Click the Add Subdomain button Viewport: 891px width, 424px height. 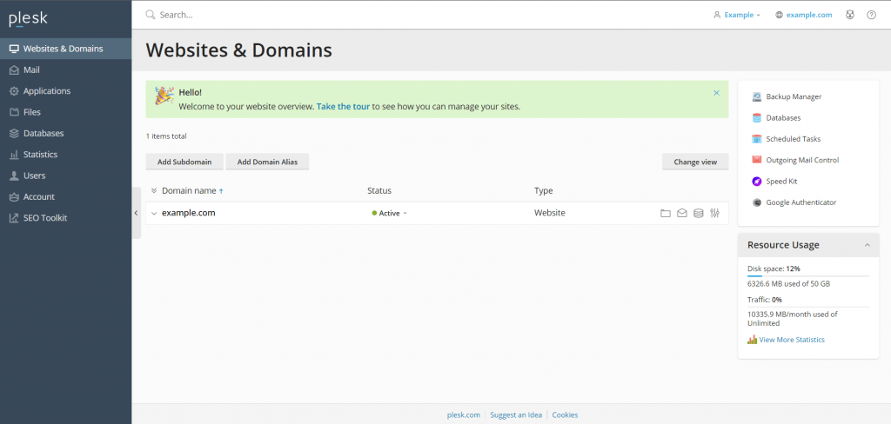click(184, 162)
